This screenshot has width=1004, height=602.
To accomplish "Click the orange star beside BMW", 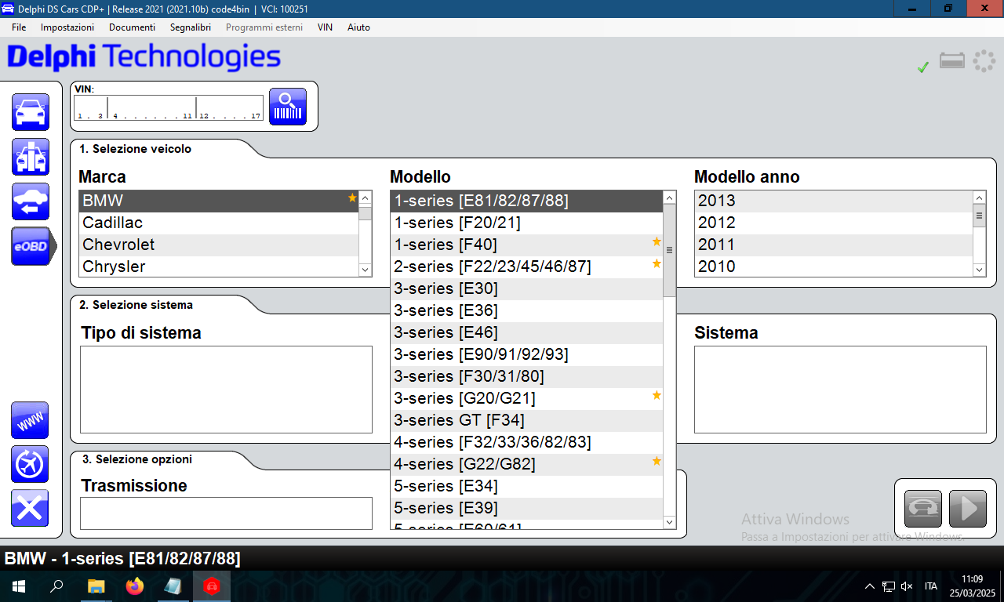I will [x=352, y=198].
